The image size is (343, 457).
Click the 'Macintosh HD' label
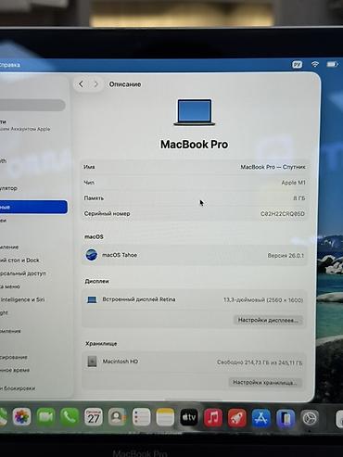121,362
